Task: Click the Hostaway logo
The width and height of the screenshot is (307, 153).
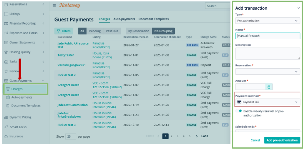Action: pyautogui.click(x=70, y=5)
